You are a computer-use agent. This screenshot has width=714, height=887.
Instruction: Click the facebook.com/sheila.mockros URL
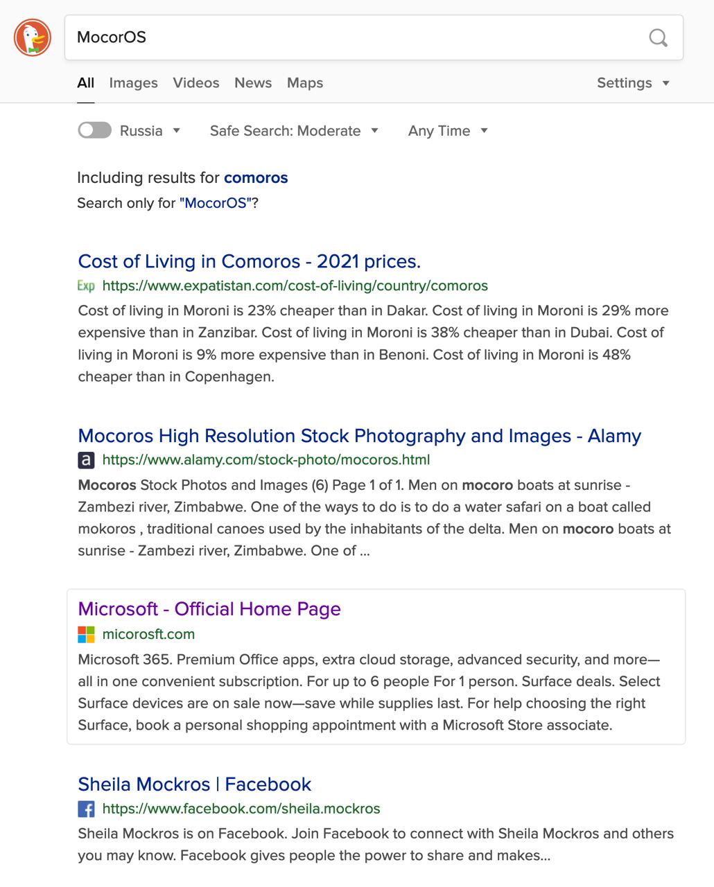coord(241,809)
